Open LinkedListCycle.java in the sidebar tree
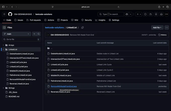This screenshot has width=171, height=111. coord(18,62)
